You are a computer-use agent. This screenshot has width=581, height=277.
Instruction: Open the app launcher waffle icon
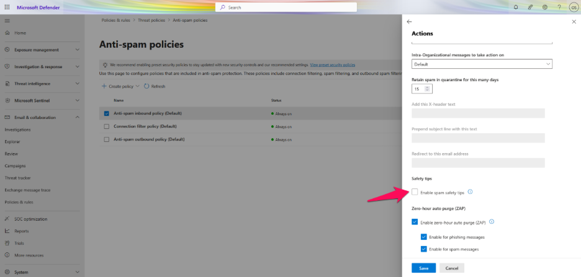click(8, 7)
